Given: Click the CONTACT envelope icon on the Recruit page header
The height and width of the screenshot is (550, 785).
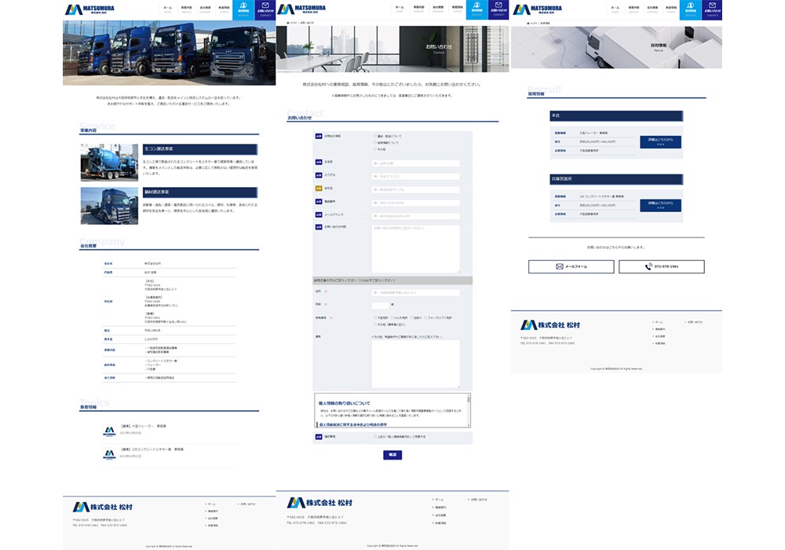Looking at the screenshot, I should (x=710, y=7).
